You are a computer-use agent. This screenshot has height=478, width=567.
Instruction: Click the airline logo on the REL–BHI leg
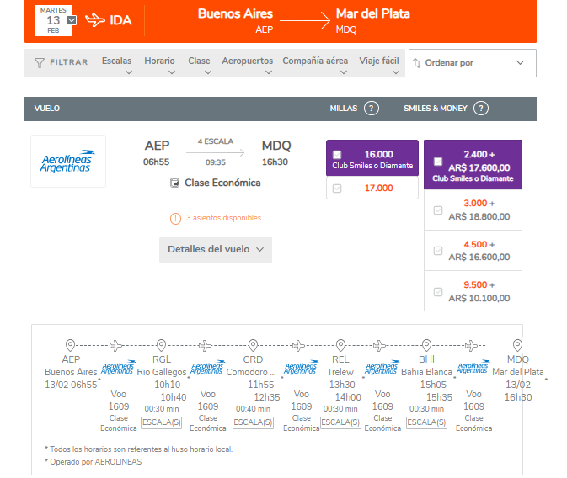click(x=382, y=367)
